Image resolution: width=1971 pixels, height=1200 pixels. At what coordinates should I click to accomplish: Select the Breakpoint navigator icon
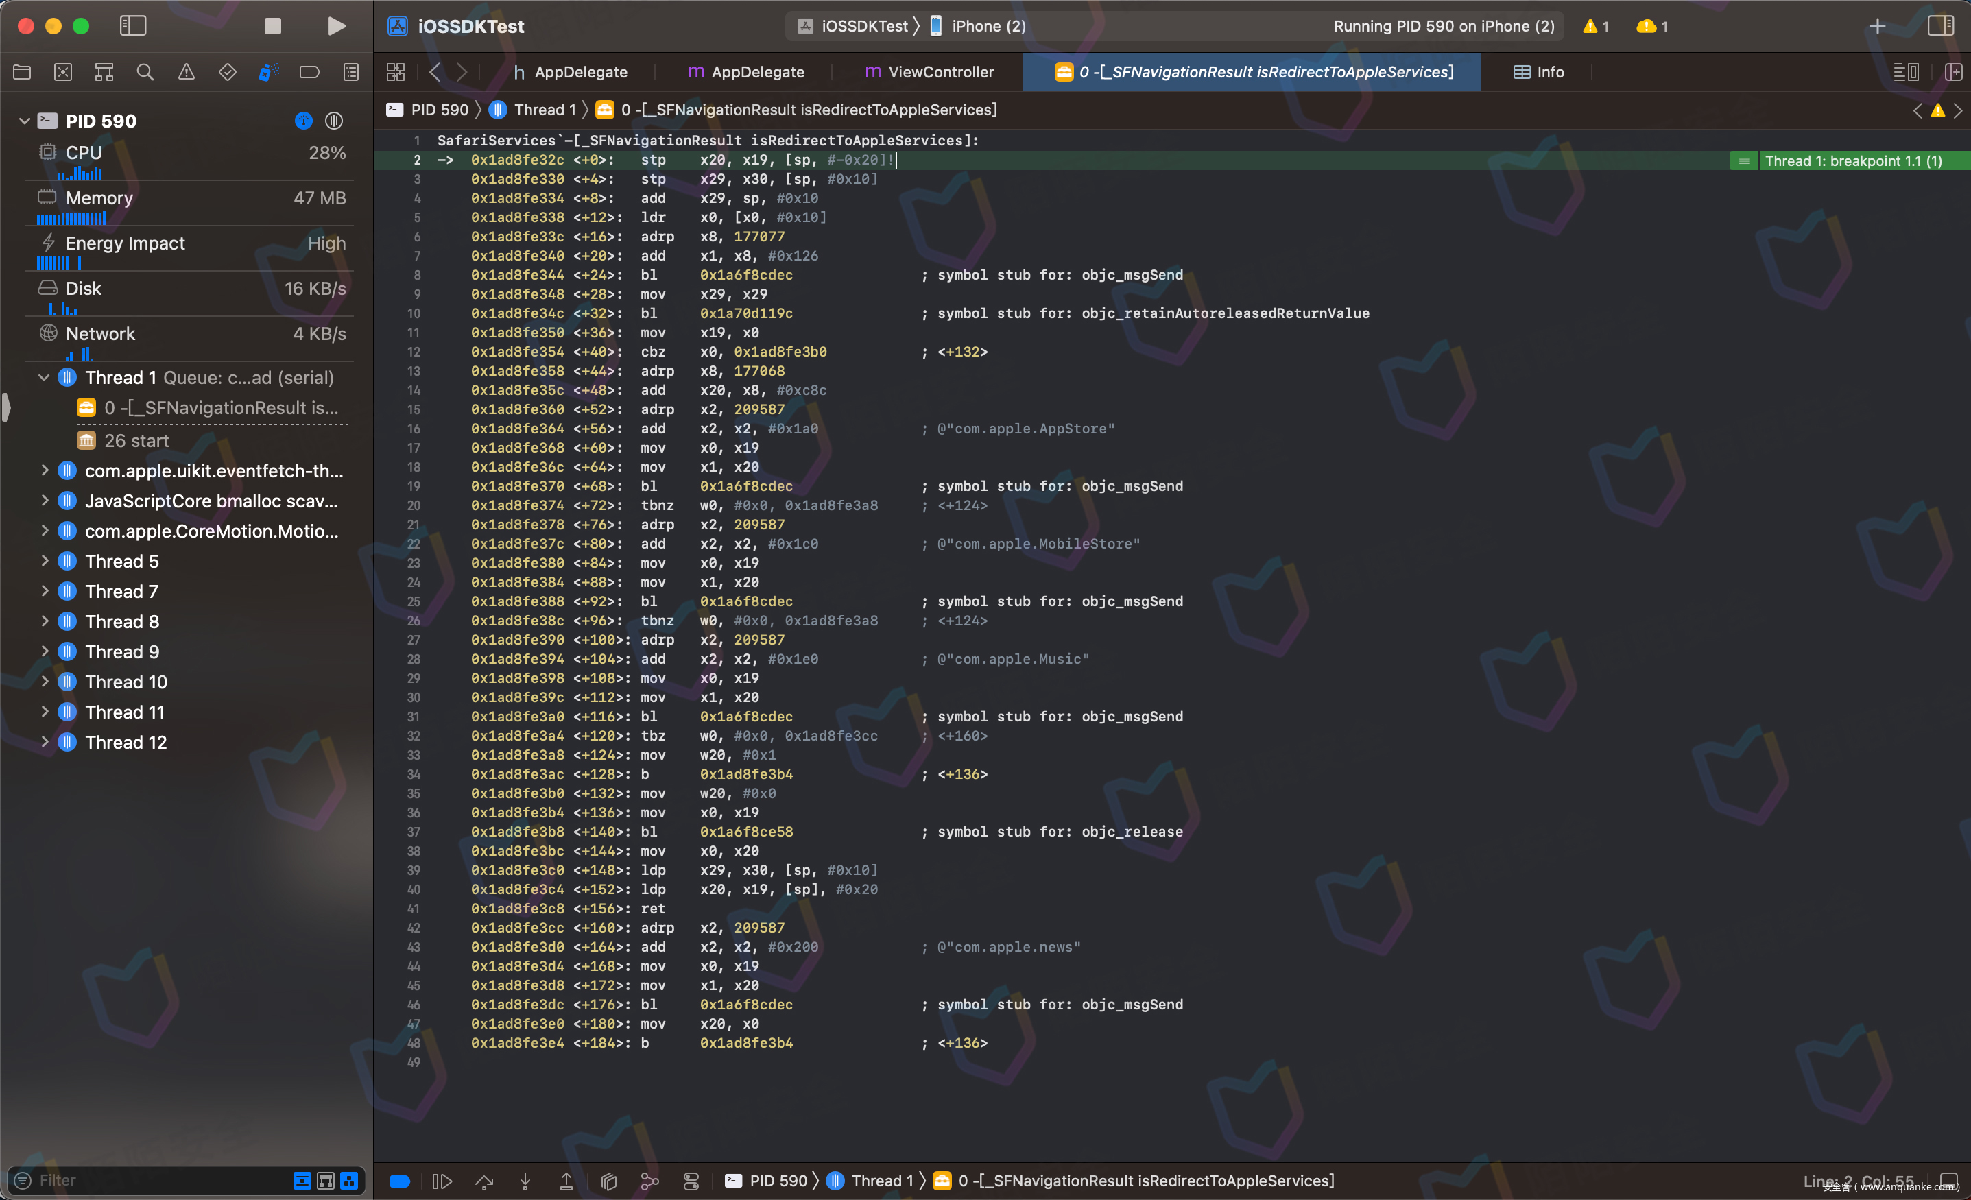tap(309, 73)
